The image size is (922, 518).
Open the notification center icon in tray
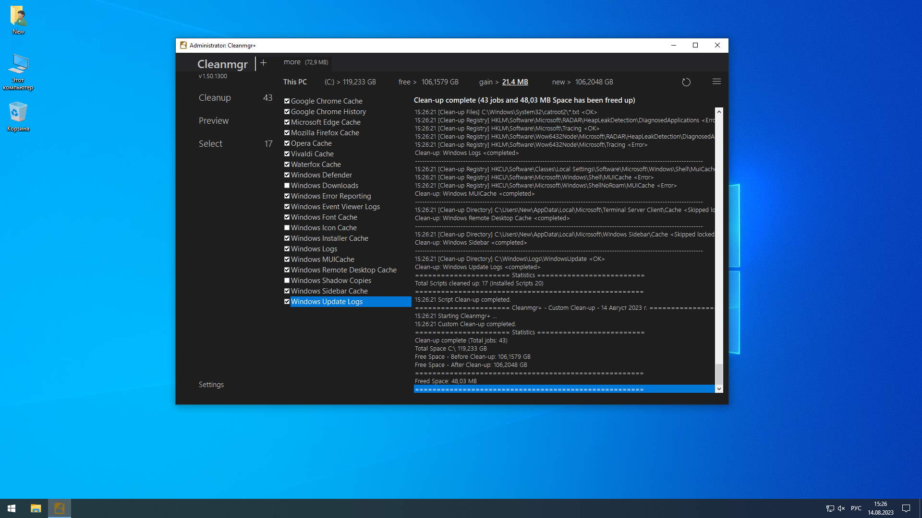tap(906, 508)
